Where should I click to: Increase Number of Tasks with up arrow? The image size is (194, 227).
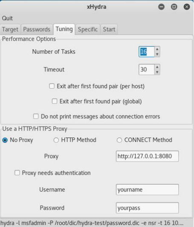[157, 49]
